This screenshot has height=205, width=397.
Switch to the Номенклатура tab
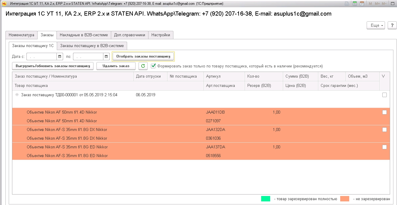click(21, 35)
